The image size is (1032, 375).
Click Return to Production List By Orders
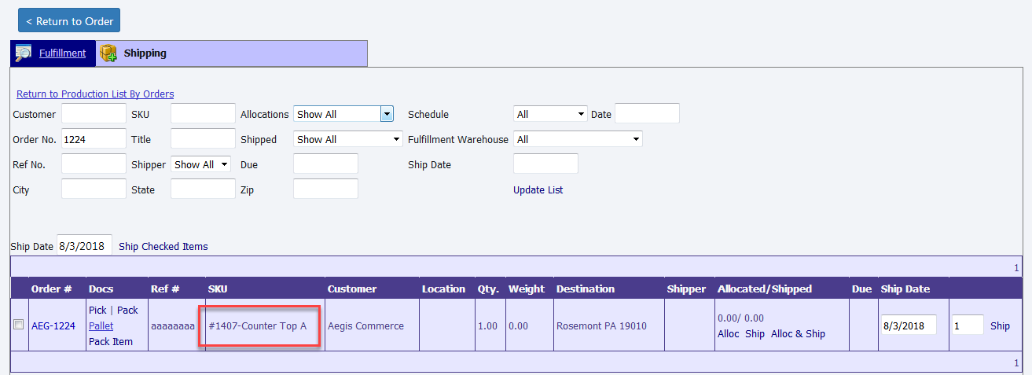click(95, 94)
